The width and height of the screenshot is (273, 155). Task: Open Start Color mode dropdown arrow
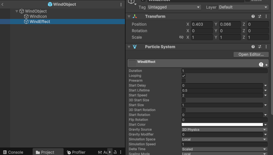pyautogui.click(x=265, y=125)
